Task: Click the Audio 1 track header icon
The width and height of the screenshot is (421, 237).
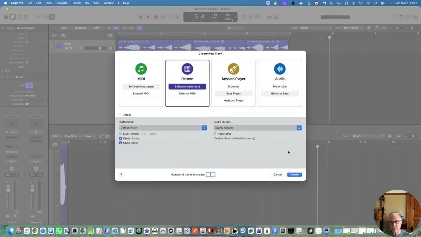Action: click(x=59, y=46)
